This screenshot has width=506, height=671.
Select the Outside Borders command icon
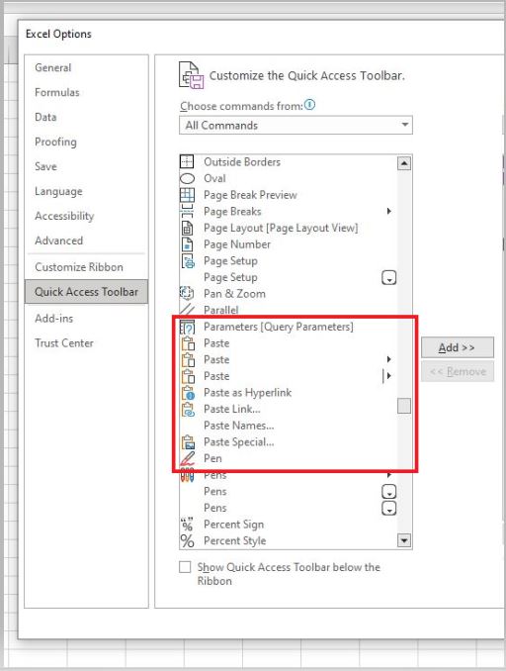click(187, 161)
